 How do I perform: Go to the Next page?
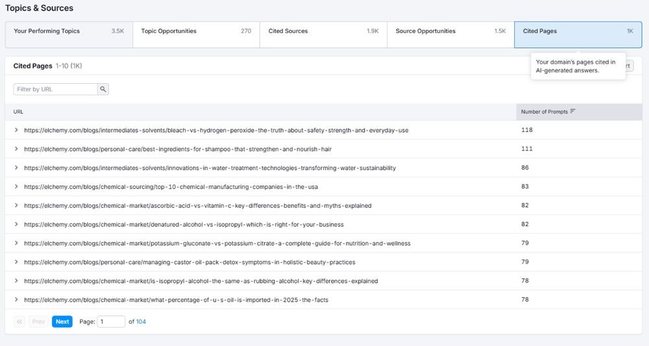tap(62, 321)
